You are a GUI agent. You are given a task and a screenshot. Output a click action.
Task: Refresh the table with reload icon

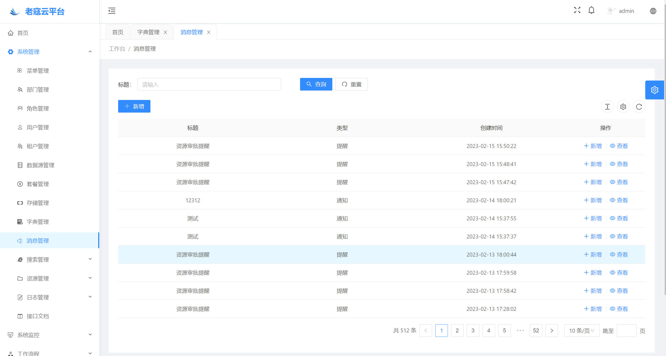639,107
